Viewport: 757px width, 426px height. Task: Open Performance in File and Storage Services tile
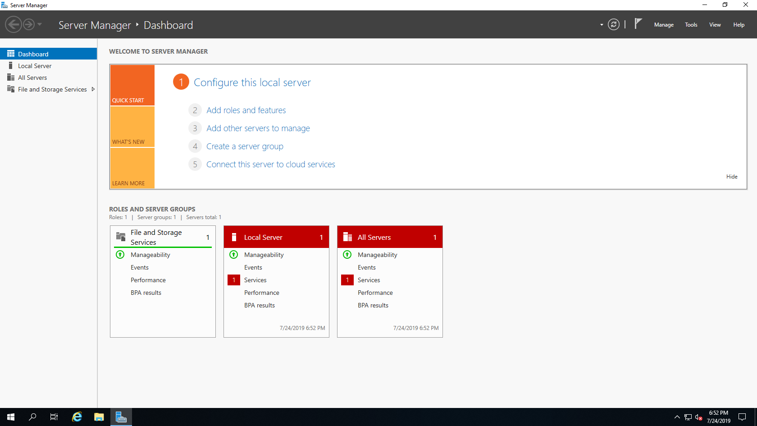tap(148, 280)
